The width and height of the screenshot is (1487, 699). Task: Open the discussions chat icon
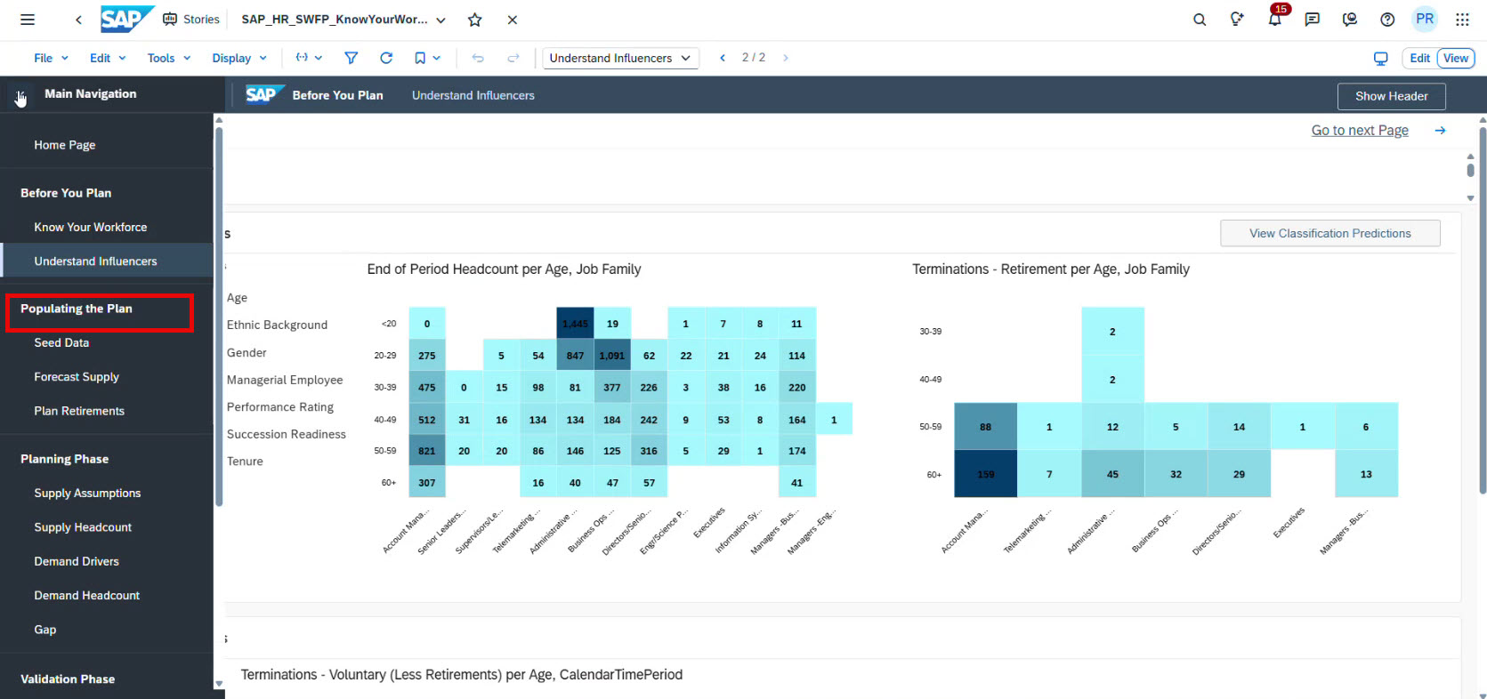(1312, 20)
